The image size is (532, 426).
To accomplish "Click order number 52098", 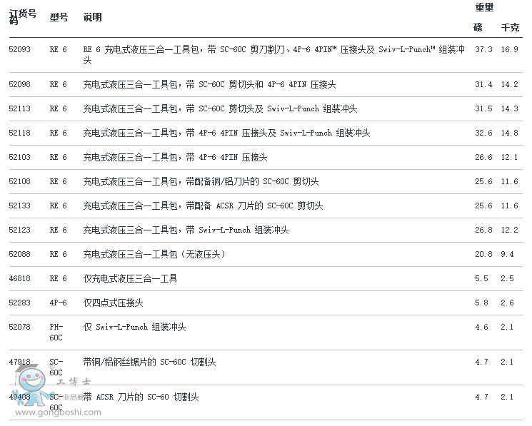I will (x=19, y=85).
